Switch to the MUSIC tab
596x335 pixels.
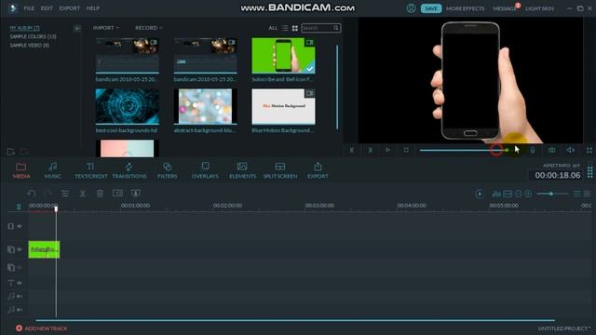(52, 170)
